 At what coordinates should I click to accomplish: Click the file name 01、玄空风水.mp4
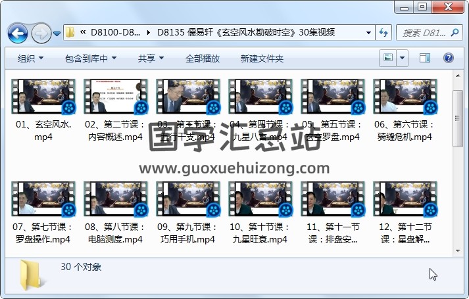43,131
